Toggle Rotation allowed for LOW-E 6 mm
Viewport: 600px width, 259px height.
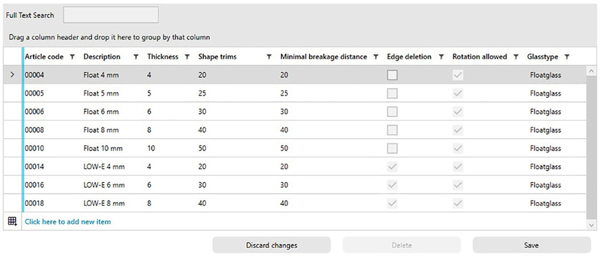pos(458,185)
